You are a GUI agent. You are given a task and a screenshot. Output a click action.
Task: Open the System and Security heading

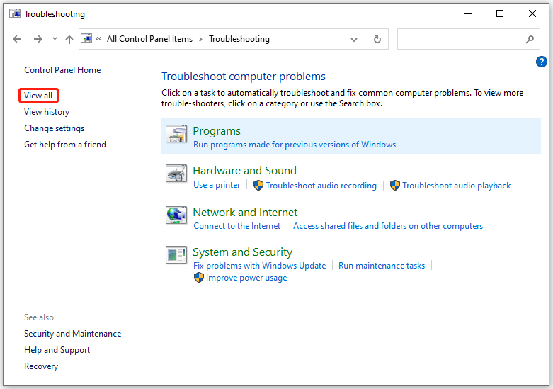pos(242,252)
